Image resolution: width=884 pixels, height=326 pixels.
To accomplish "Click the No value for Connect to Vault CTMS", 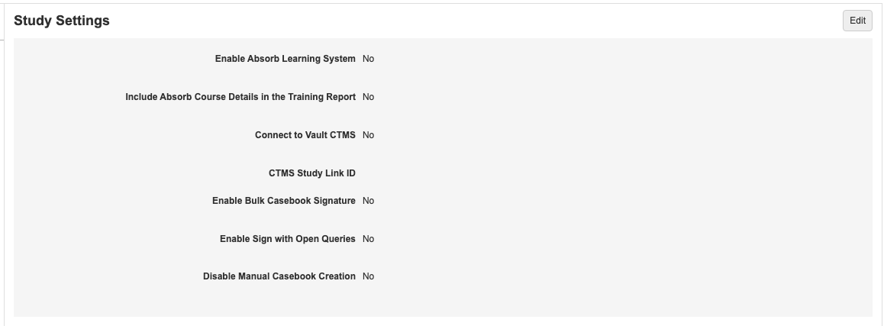I will (368, 135).
